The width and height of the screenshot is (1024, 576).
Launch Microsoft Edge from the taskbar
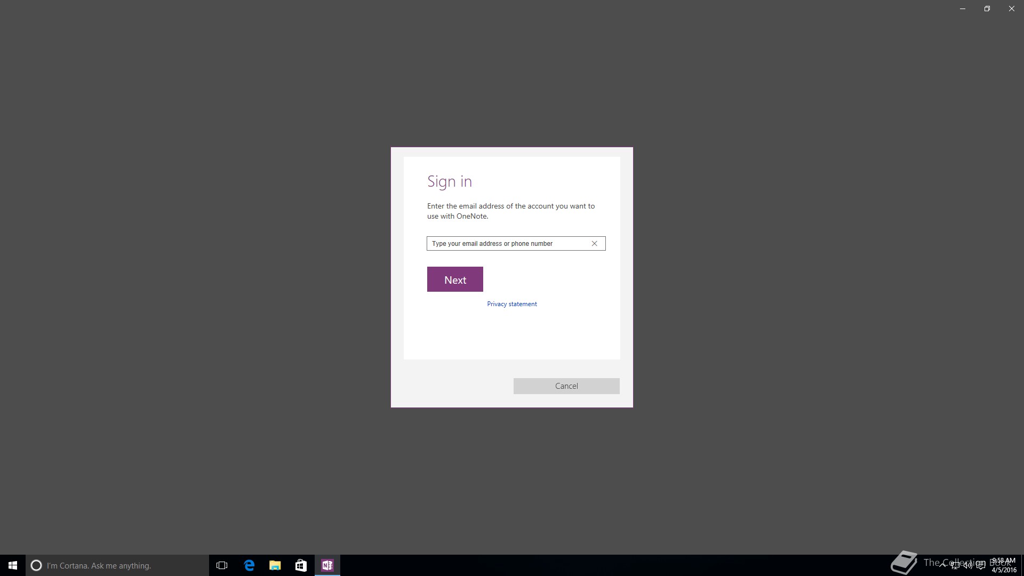click(249, 565)
